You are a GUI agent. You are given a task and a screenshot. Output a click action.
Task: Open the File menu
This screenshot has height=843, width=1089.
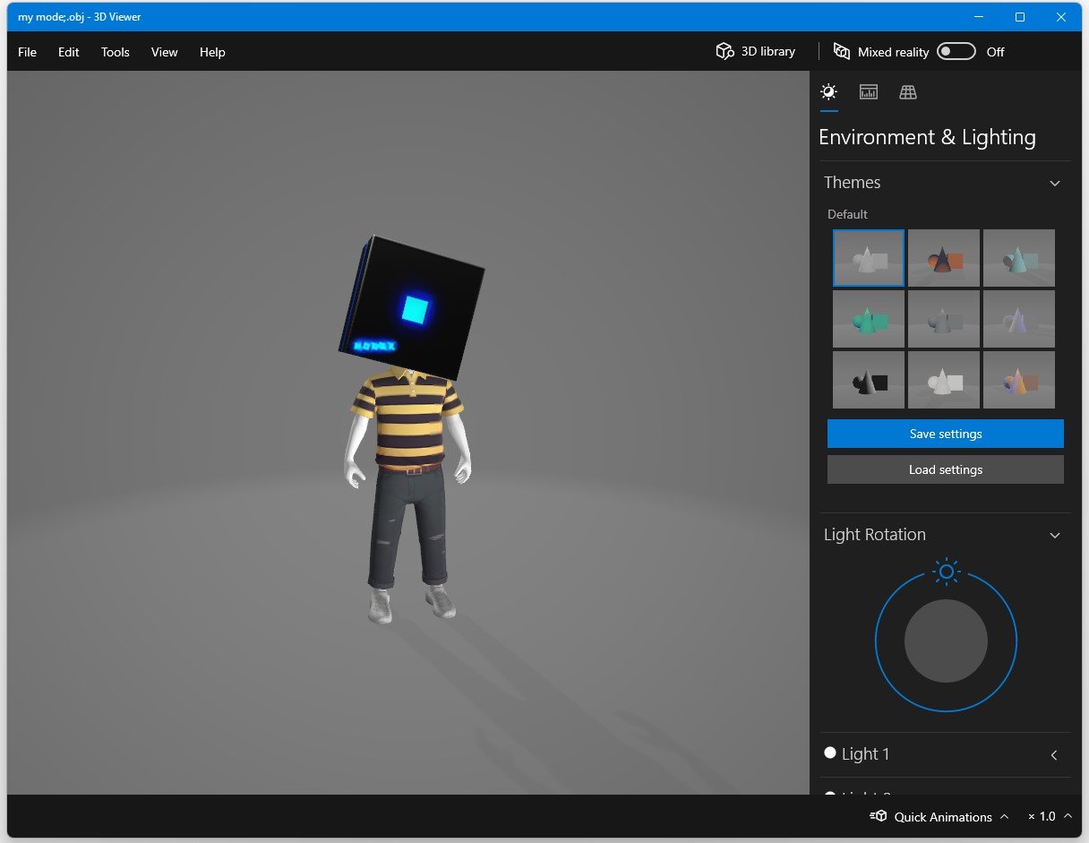(x=27, y=52)
